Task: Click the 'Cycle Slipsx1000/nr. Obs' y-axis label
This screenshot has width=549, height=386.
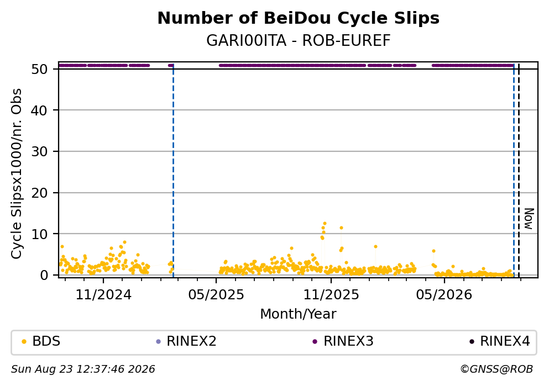Action: [16, 173]
